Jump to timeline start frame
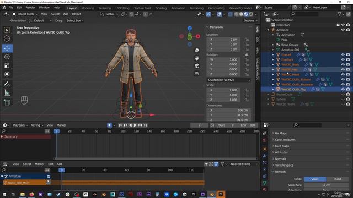 [120, 125]
